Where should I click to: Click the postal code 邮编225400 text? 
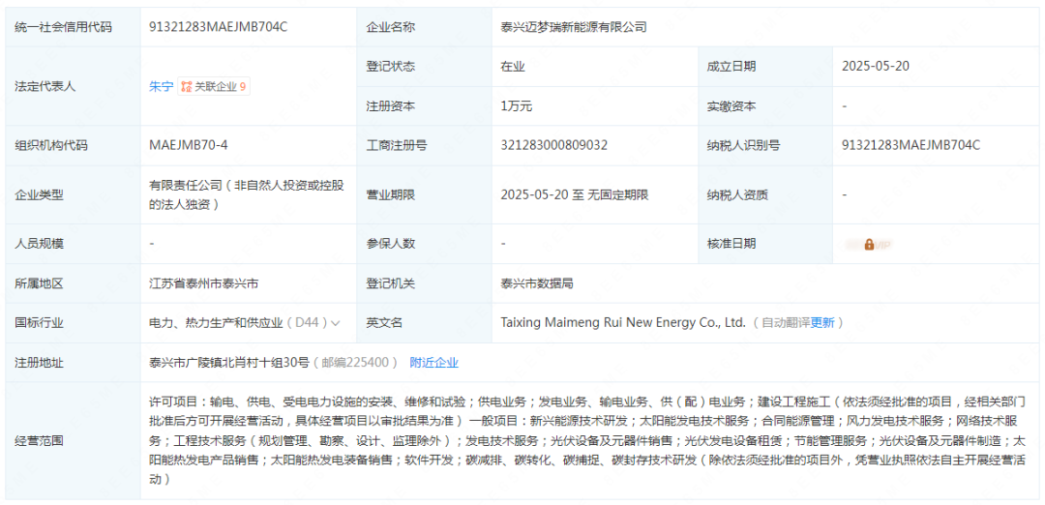point(356,363)
